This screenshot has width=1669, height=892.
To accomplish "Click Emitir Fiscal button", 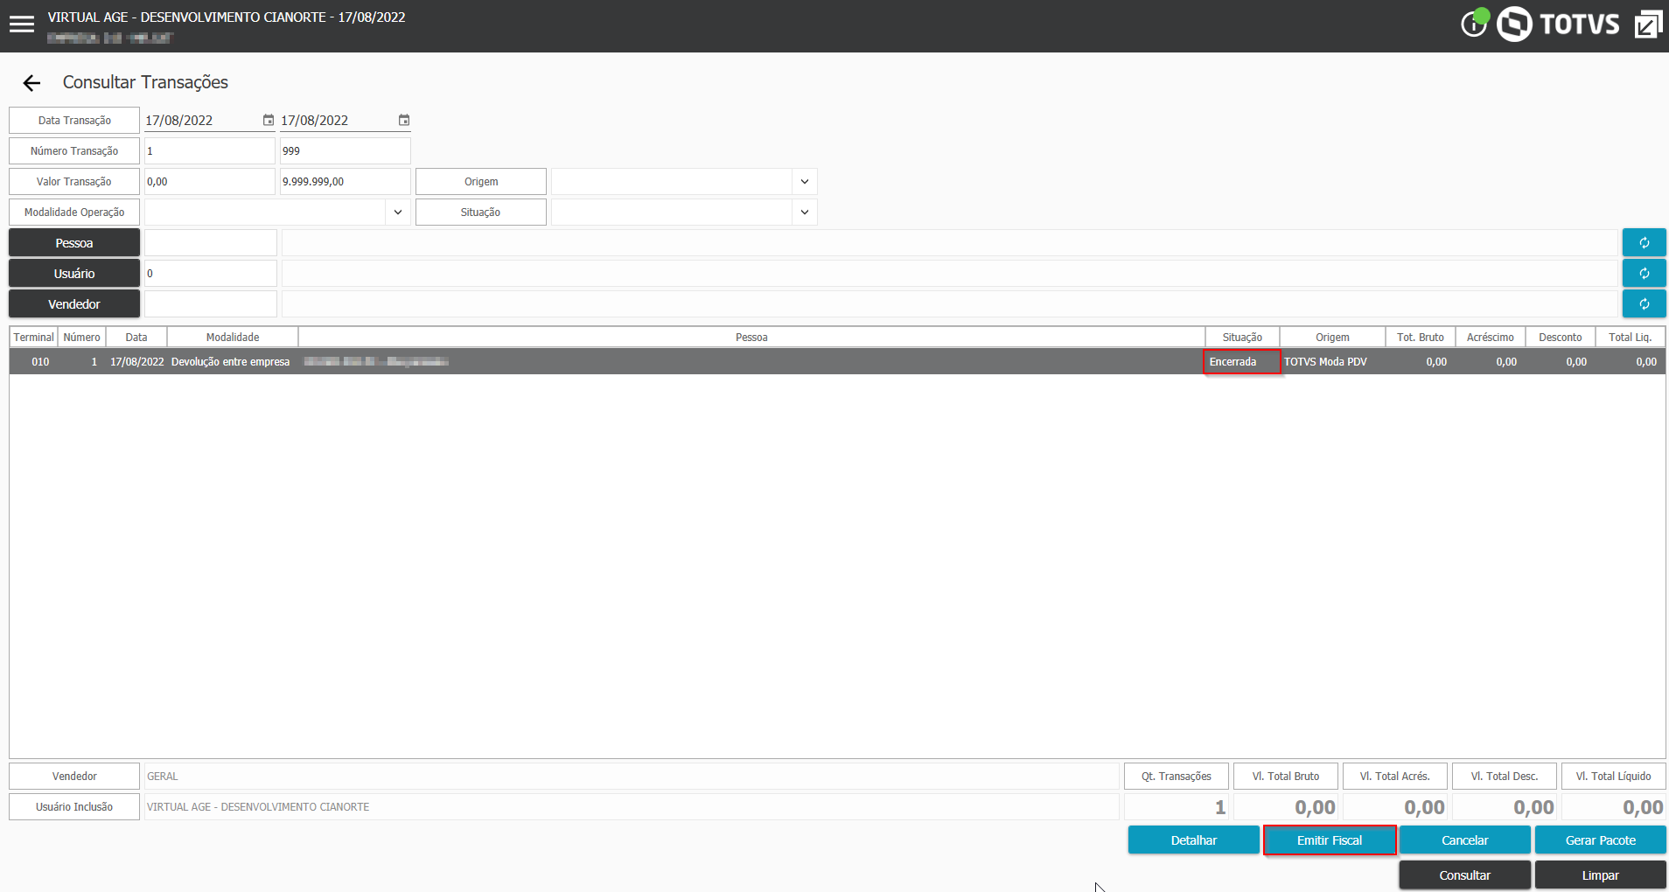I will 1330,840.
